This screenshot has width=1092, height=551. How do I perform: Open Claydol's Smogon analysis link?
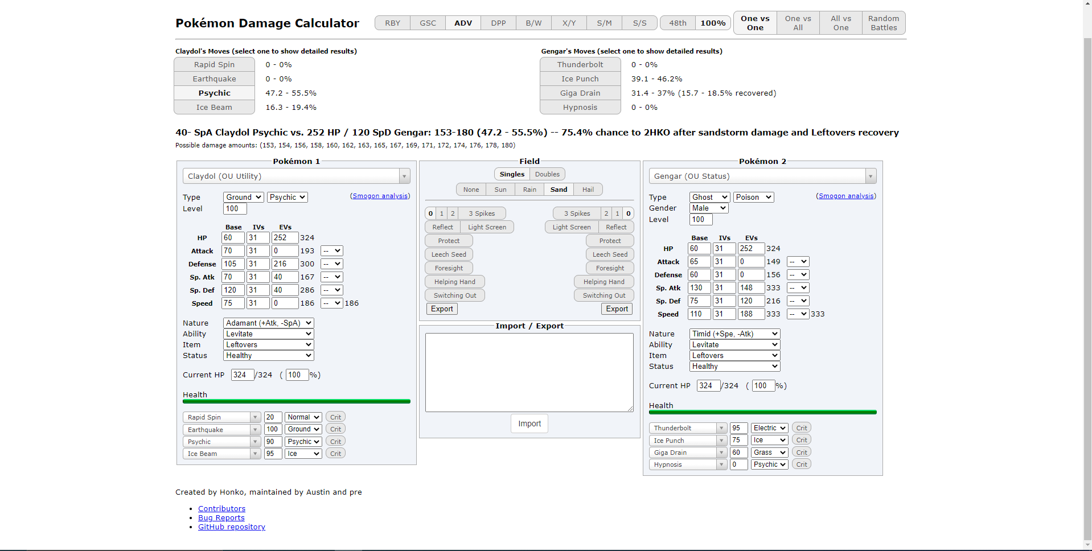(380, 196)
